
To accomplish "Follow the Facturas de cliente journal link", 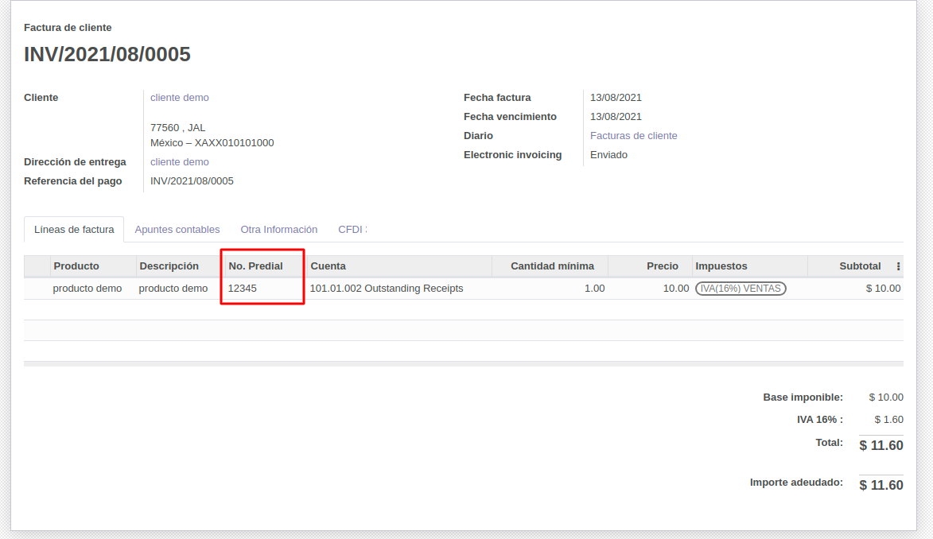I will click(x=633, y=136).
